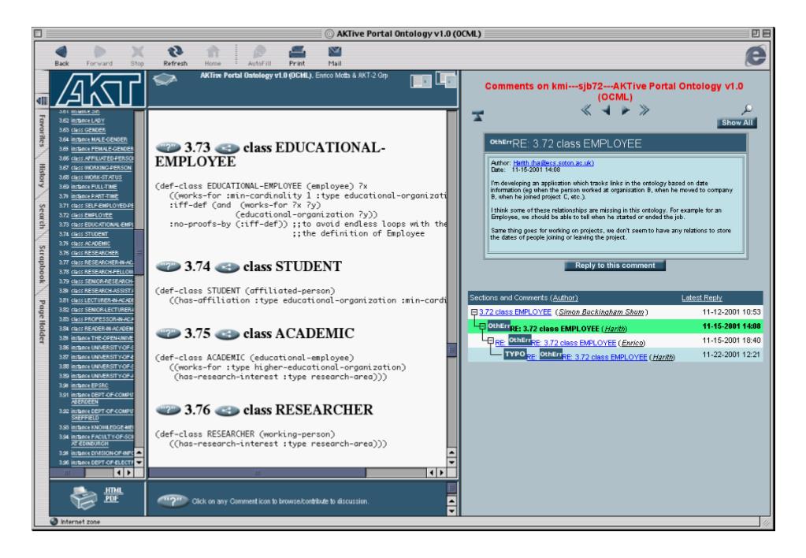Click the ontology document scroll-right arrow

(x=441, y=473)
